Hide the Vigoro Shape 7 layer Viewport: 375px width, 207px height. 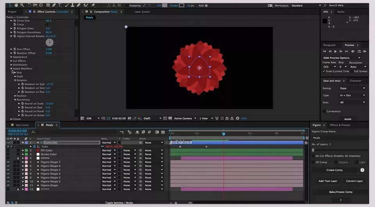(x=8, y=162)
